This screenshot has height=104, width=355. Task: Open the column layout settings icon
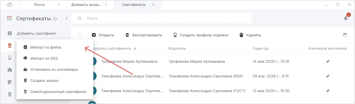pyautogui.click(x=345, y=35)
